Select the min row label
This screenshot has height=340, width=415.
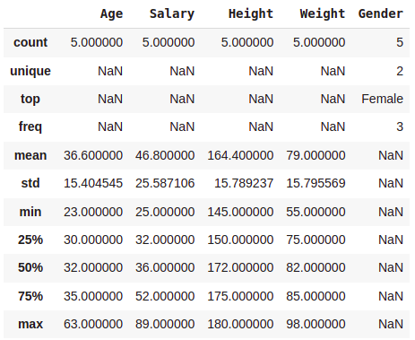pos(30,212)
